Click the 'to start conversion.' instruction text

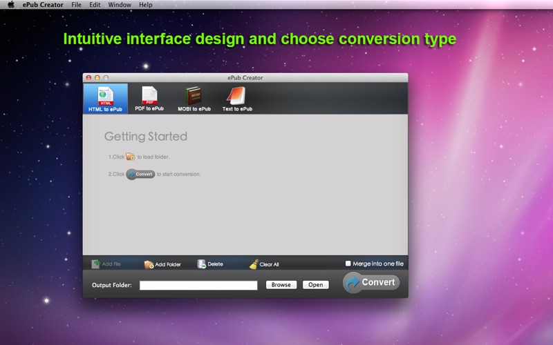pyautogui.click(x=179, y=174)
